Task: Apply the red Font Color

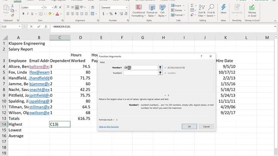Action: 57,13
